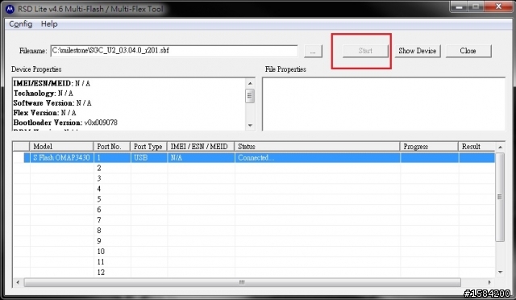Screen dimensions: 516x300
Task: Select port number 9 row
Action: (x=253, y=241)
